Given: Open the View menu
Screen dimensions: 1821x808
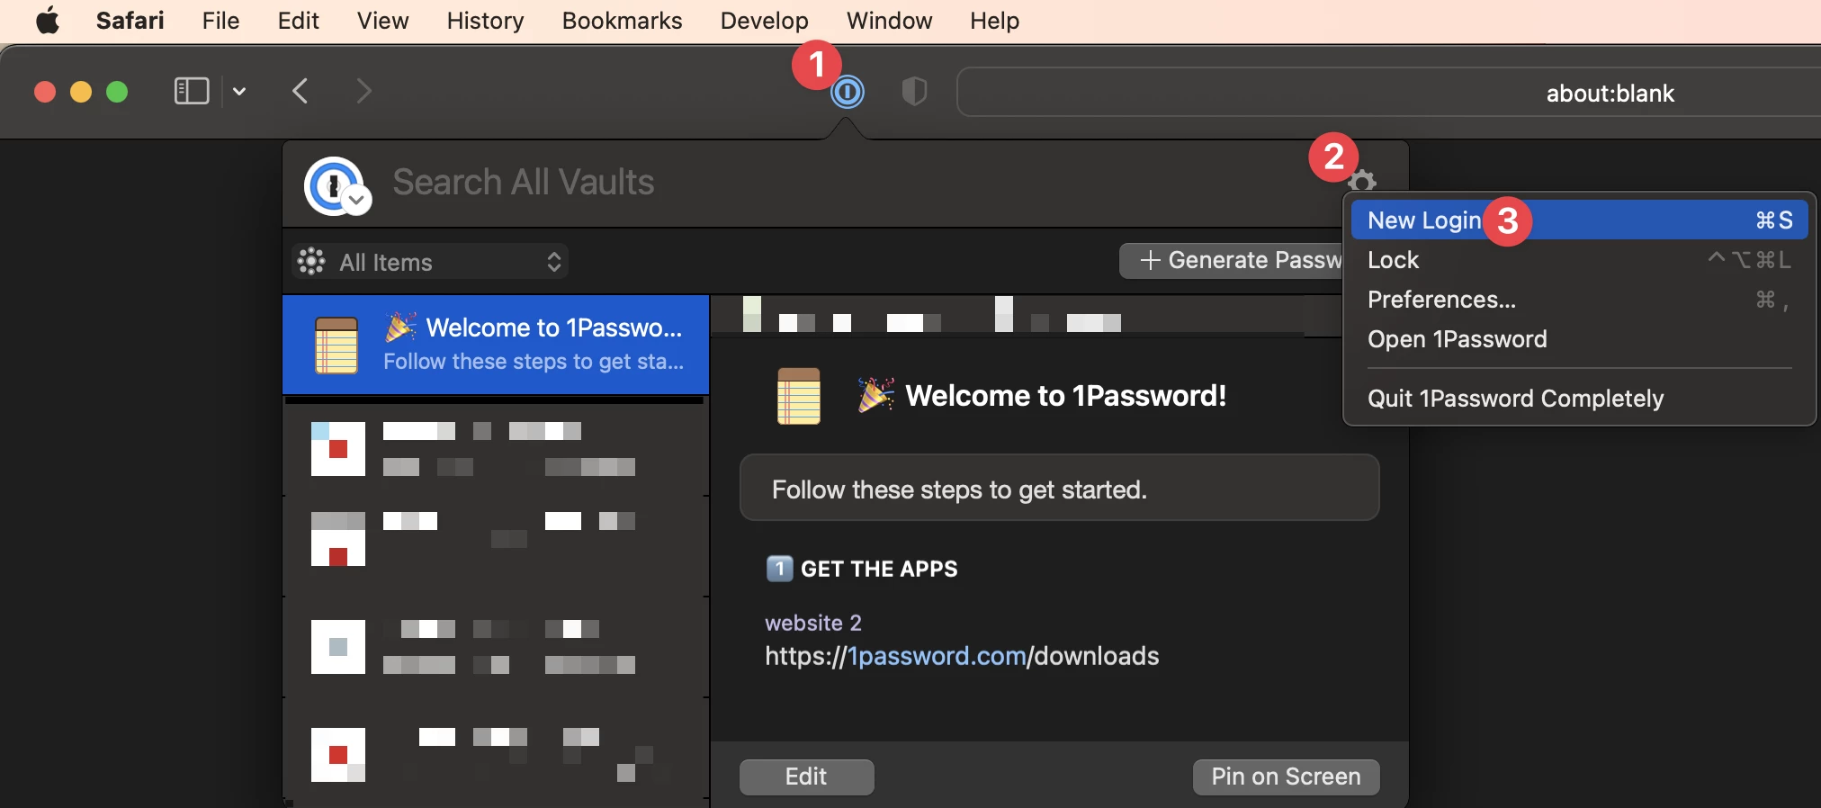Looking at the screenshot, I should (x=382, y=21).
